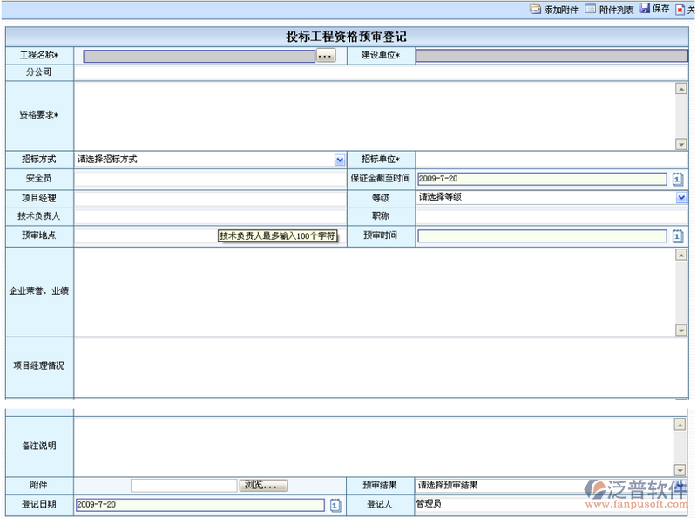The image size is (697, 518).
Task: Click the 添加附件 (add attachment) toolbar icon
Action: [x=535, y=9]
